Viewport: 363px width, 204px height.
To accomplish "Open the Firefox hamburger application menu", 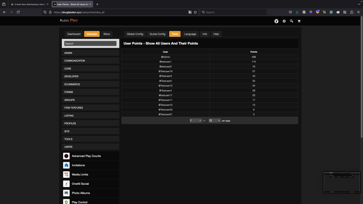I will (x=358, y=12).
